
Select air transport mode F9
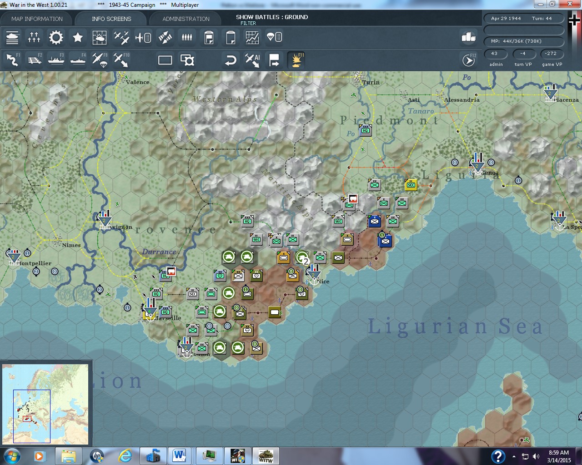tap(100, 60)
